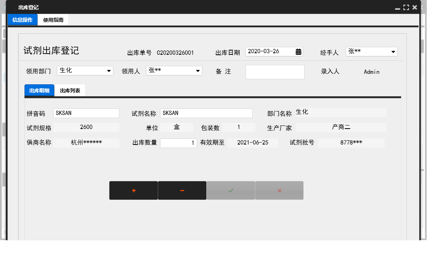Click the red X cancel icon
Viewport: 427px width, 270px height.
(279, 190)
